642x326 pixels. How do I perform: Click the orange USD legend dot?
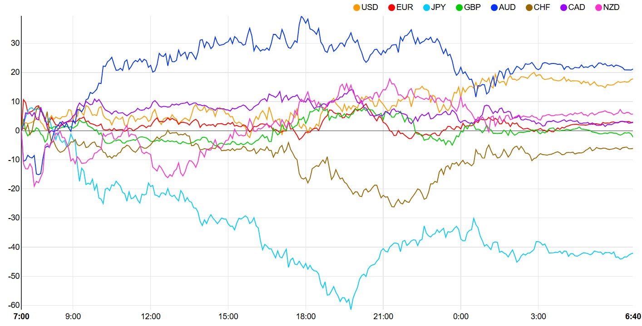pyautogui.click(x=357, y=7)
